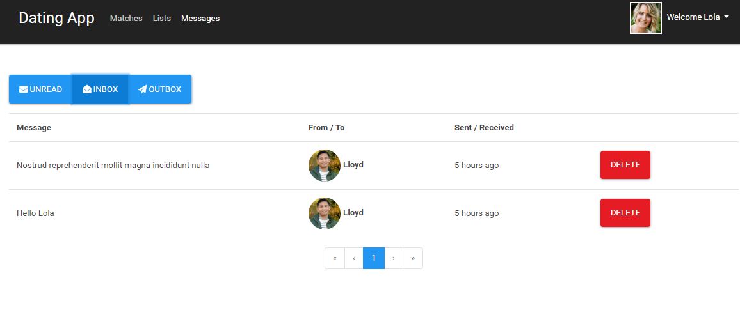This screenshot has height=310, width=740.
Task: Expand the Welcome Lola dropdown menu
Action: point(698,17)
